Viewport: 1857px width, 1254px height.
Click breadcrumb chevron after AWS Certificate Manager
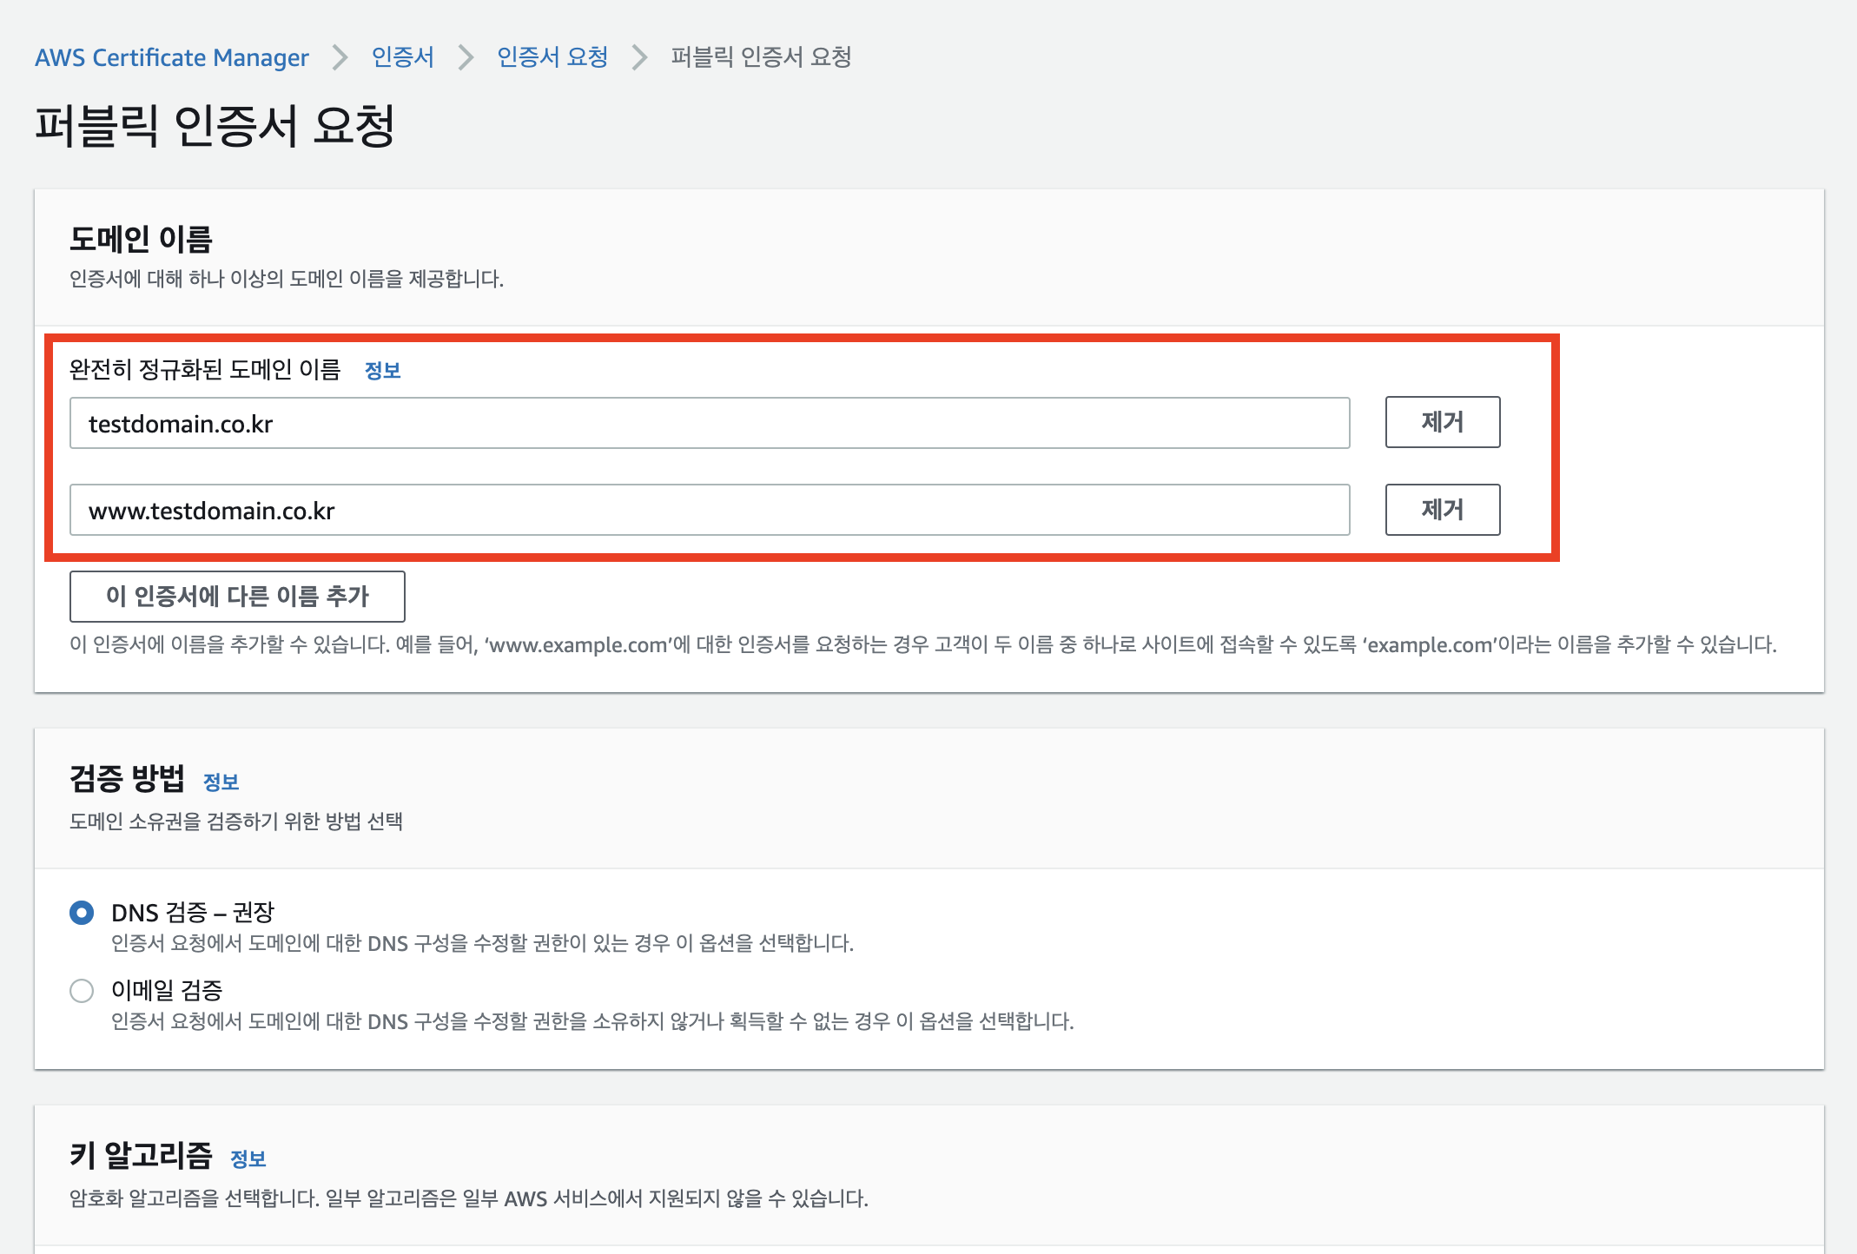(x=340, y=57)
